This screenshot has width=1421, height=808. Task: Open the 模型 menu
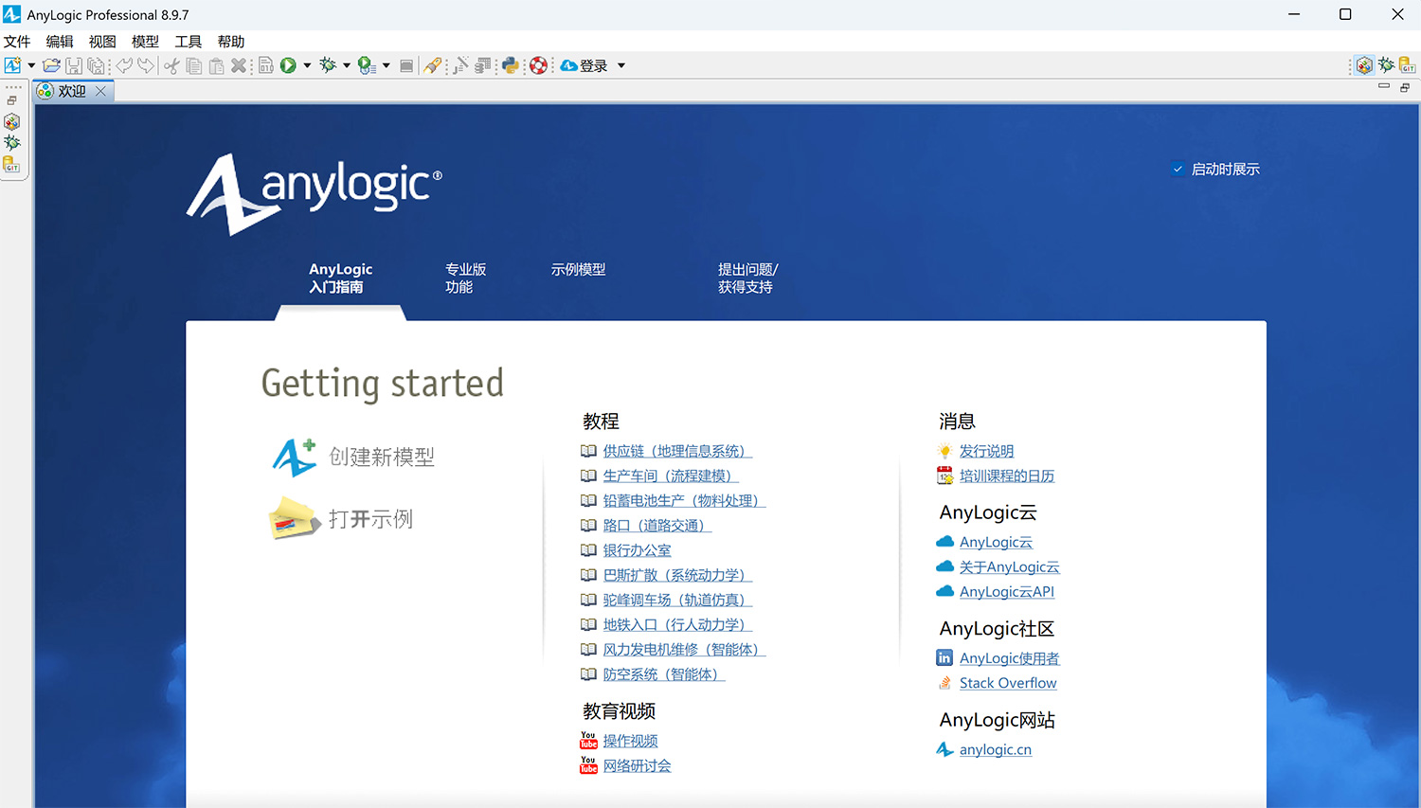145,42
